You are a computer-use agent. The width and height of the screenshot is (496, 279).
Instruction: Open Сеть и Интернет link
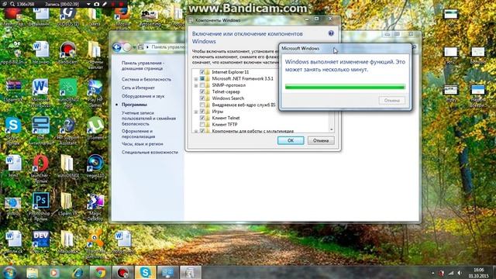pos(138,88)
